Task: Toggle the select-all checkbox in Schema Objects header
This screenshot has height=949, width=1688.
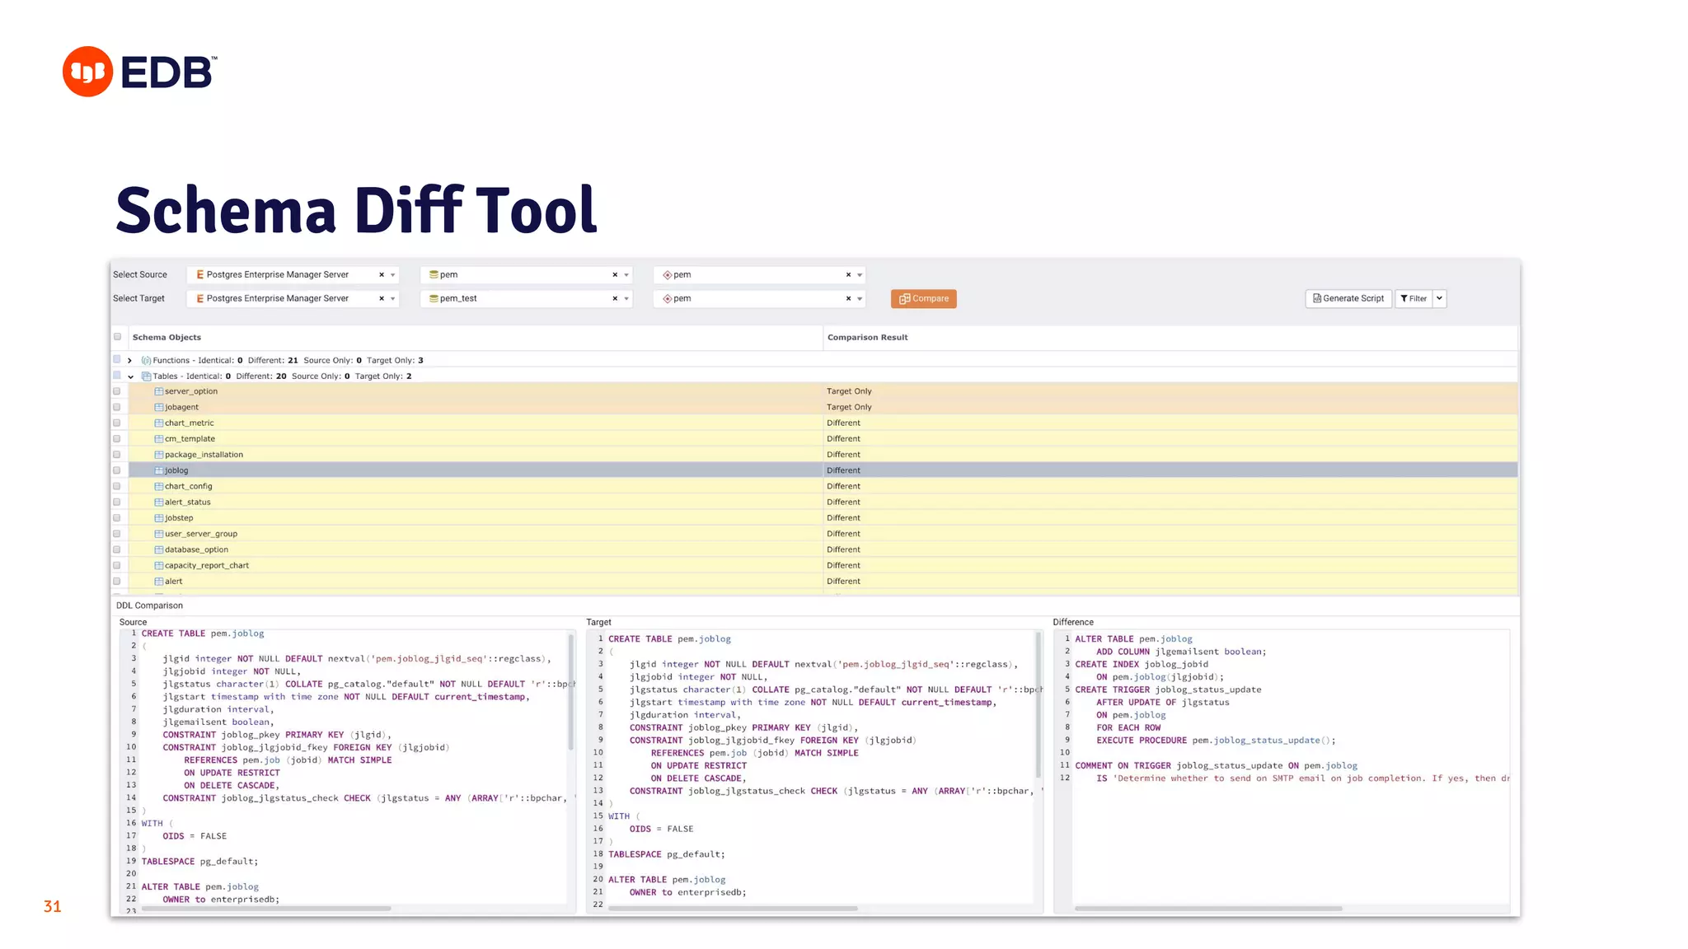Action: pyautogui.click(x=117, y=337)
